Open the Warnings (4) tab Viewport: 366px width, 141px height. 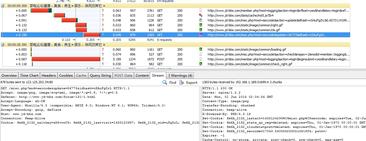click(x=180, y=76)
